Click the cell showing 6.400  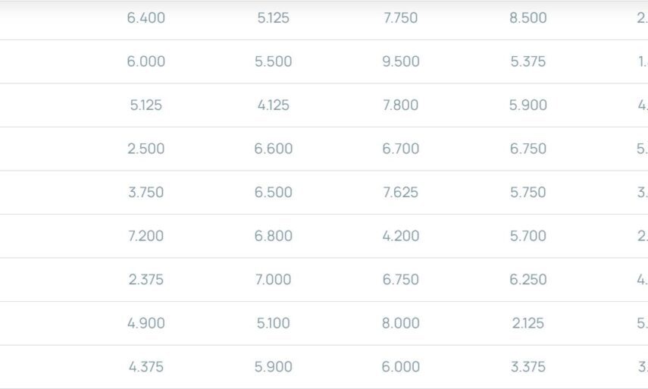pos(146,18)
